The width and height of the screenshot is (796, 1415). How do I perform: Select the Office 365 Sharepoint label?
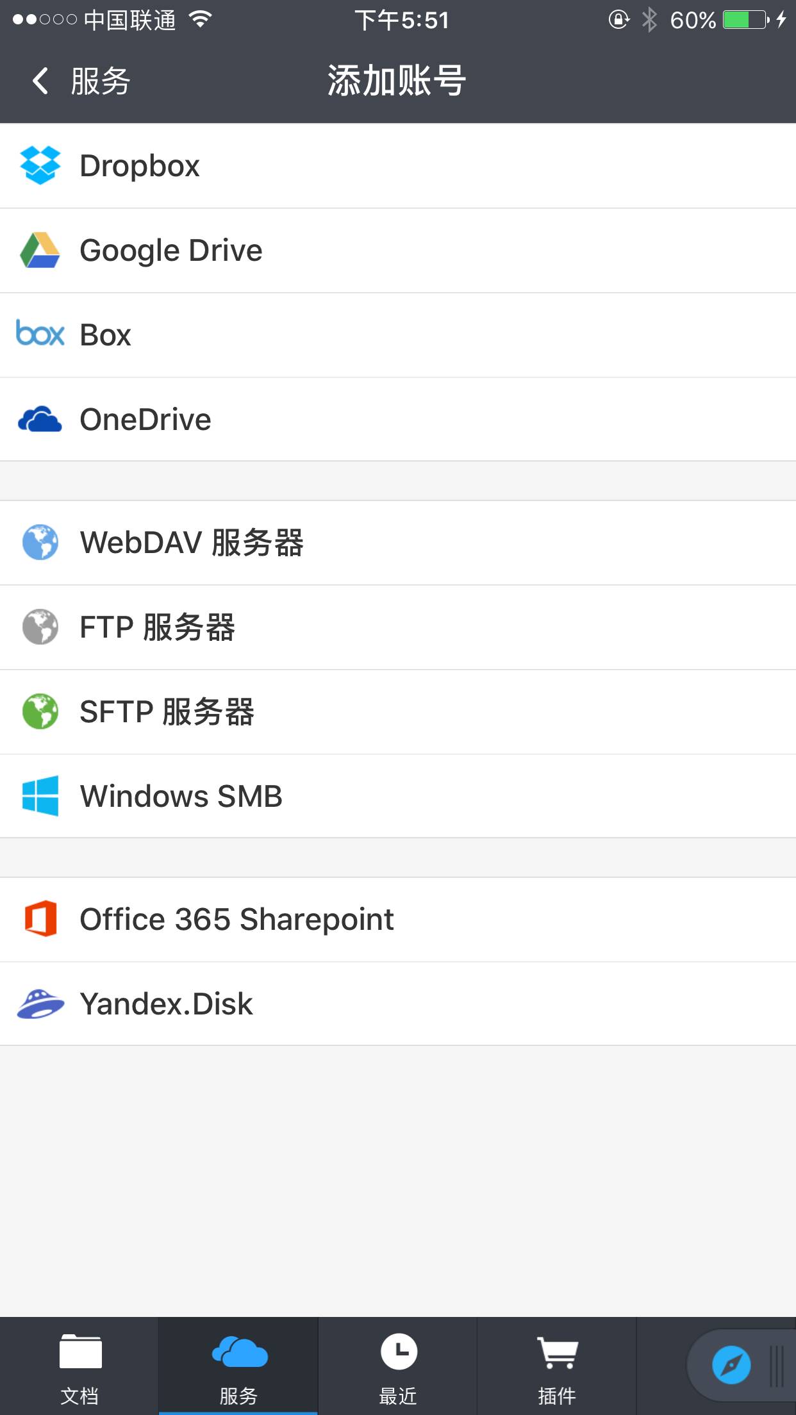point(236,920)
